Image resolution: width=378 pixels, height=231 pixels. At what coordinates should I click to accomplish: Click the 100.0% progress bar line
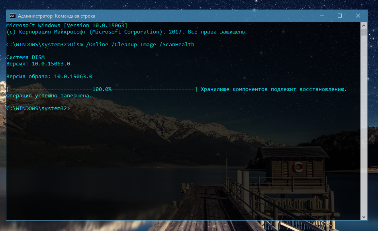[102, 89]
